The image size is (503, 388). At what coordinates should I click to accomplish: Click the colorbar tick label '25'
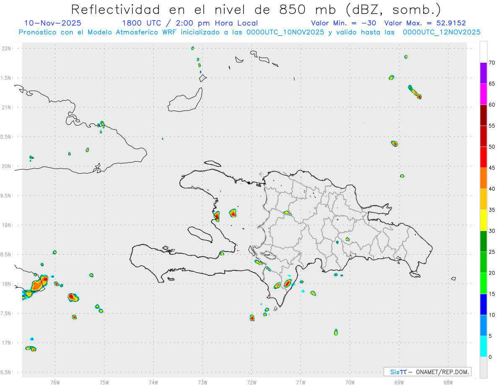click(x=492, y=252)
